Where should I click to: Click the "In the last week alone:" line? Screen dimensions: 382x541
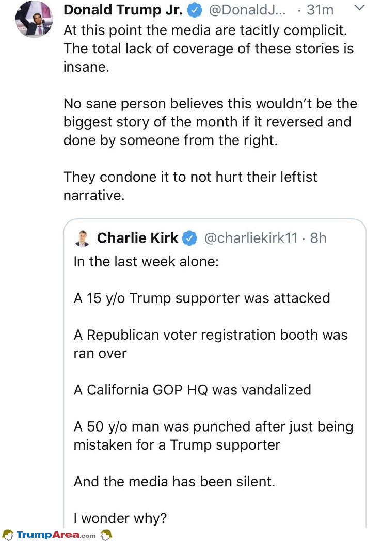[146, 261]
